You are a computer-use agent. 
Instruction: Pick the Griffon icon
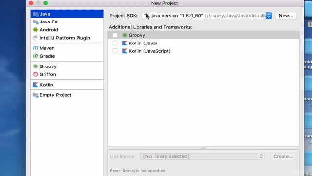pos(36,74)
